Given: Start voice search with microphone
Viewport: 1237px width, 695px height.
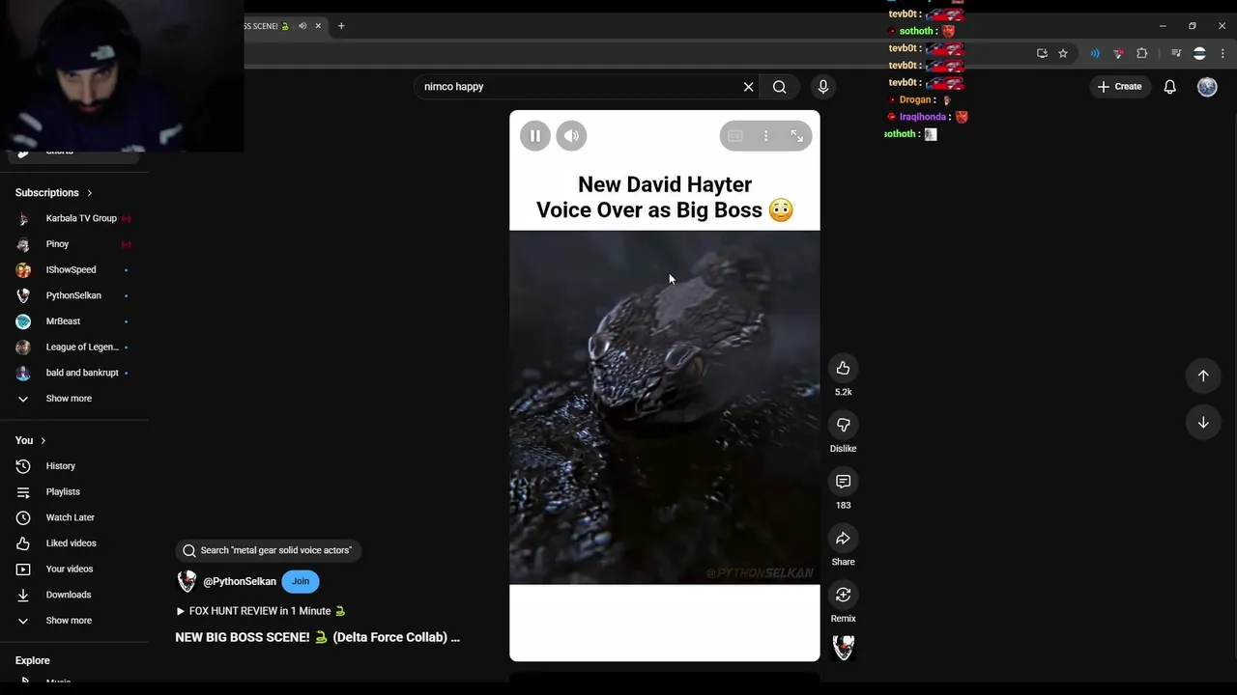Looking at the screenshot, I should click(822, 87).
